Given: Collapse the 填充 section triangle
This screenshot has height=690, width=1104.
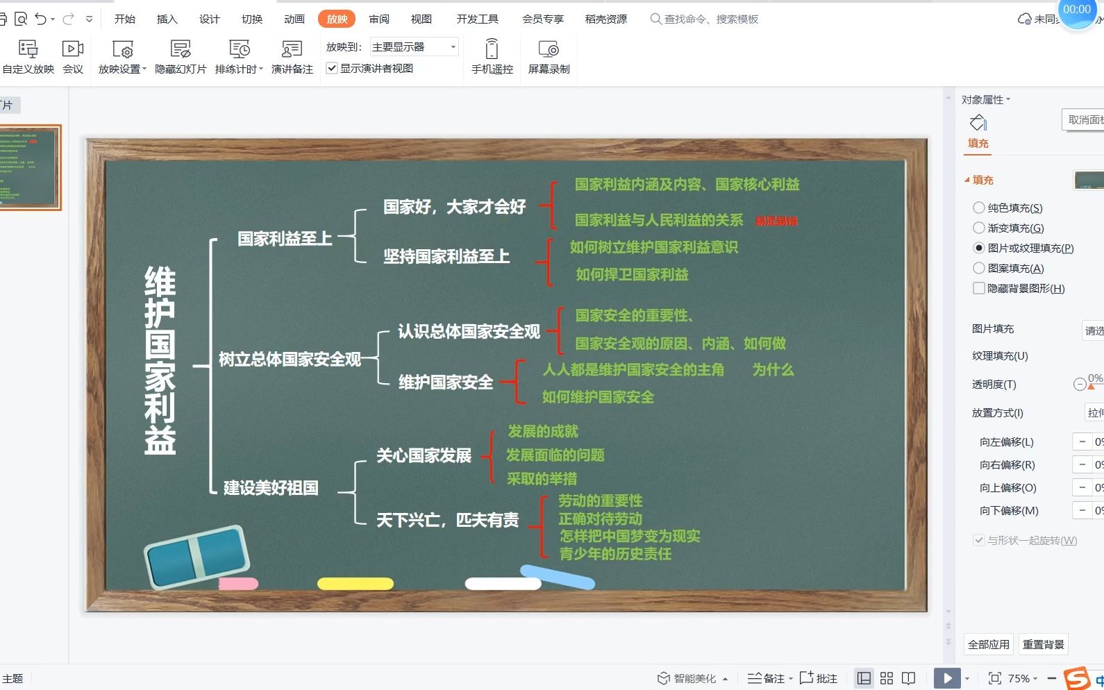Looking at the screenshot, I should click(x=967, y=180).
